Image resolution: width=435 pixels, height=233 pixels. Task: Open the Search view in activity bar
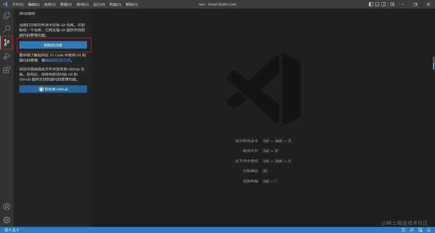[7, 29]
